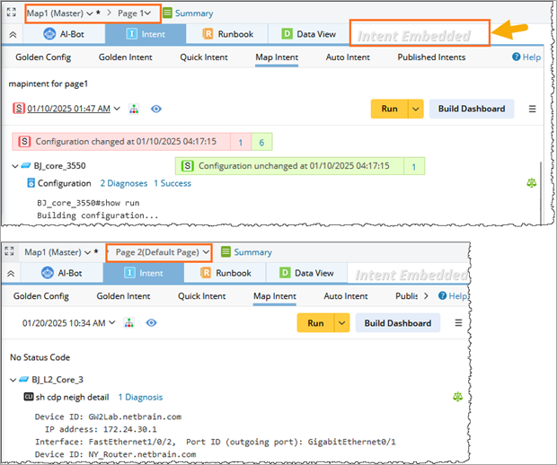Click the fullscreen expand icon in the bottom panel
The image size is (557, 465).
9,251
